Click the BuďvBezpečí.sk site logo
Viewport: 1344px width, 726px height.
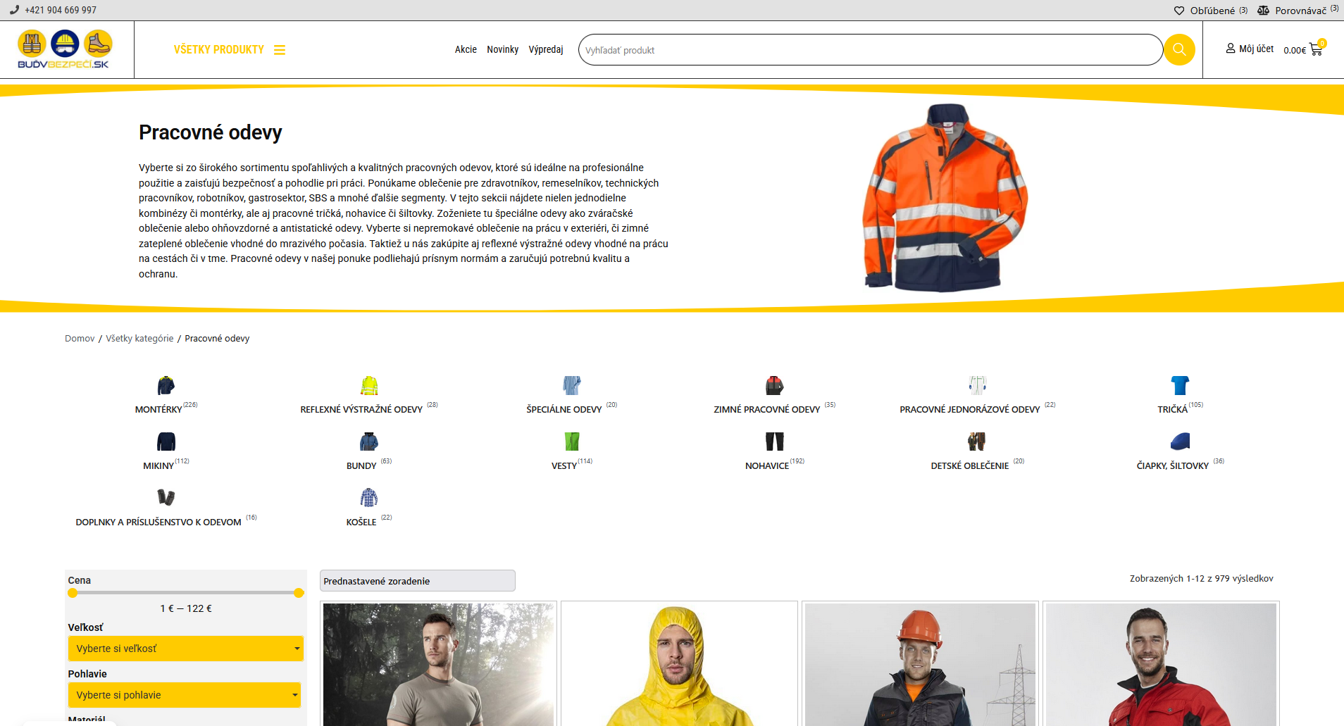coord(64,49)
